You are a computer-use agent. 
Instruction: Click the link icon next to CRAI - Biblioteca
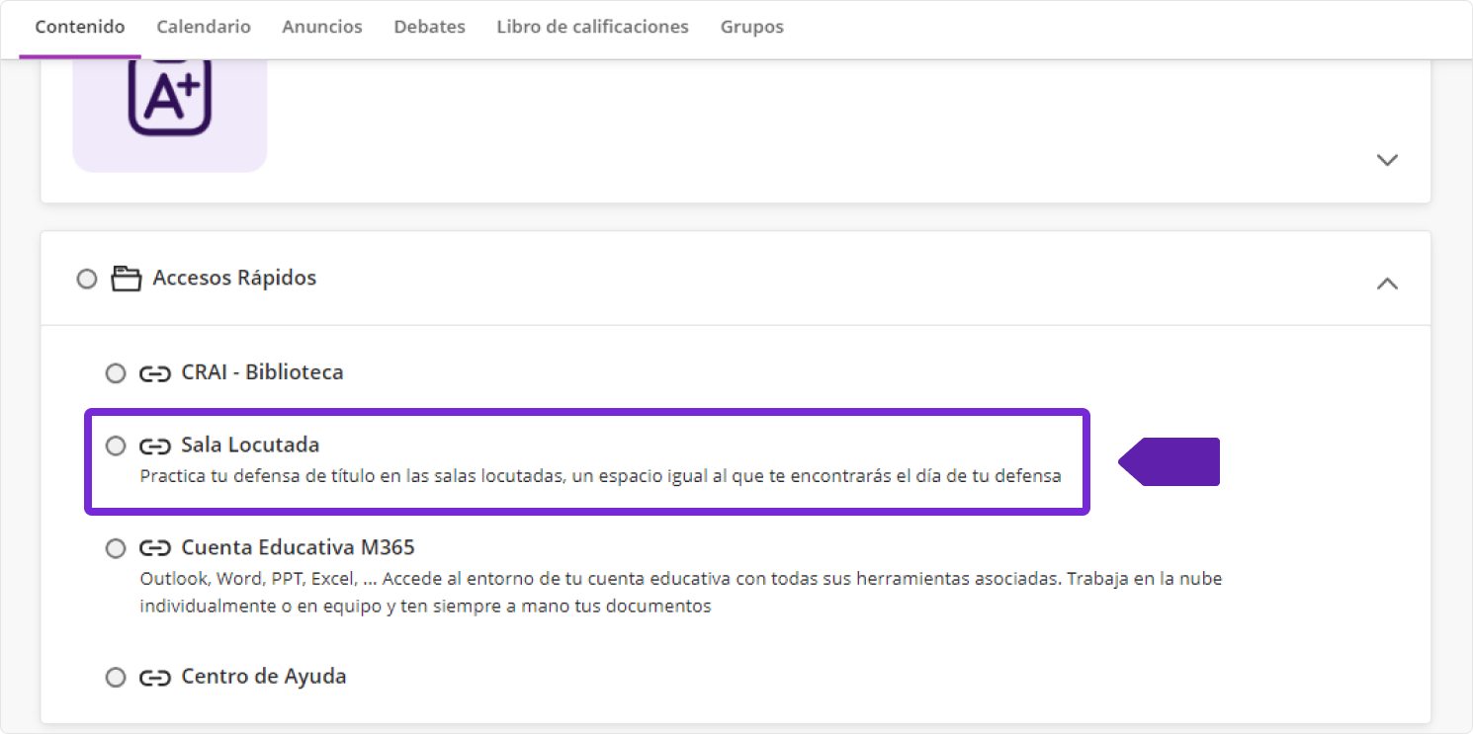pos(154,373)
